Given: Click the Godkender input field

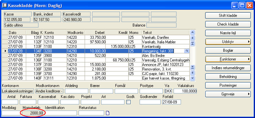Looking at the screenshot, I should (150, 102).
